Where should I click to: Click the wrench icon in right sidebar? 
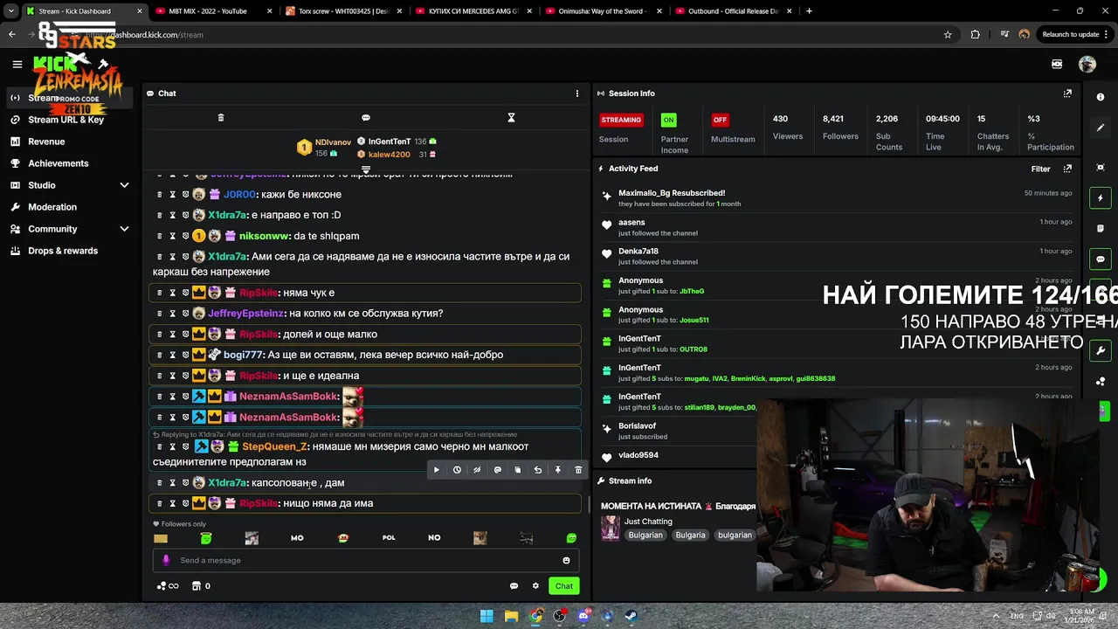[1101, 350]
